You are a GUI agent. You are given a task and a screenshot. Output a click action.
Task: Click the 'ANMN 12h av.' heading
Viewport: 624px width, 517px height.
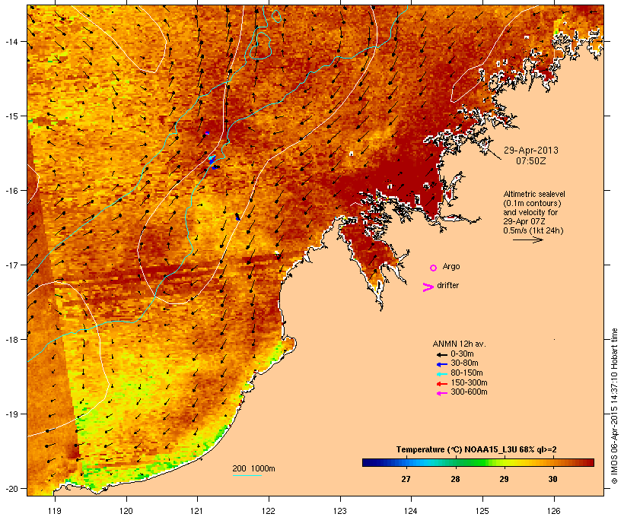pos(459,344)
